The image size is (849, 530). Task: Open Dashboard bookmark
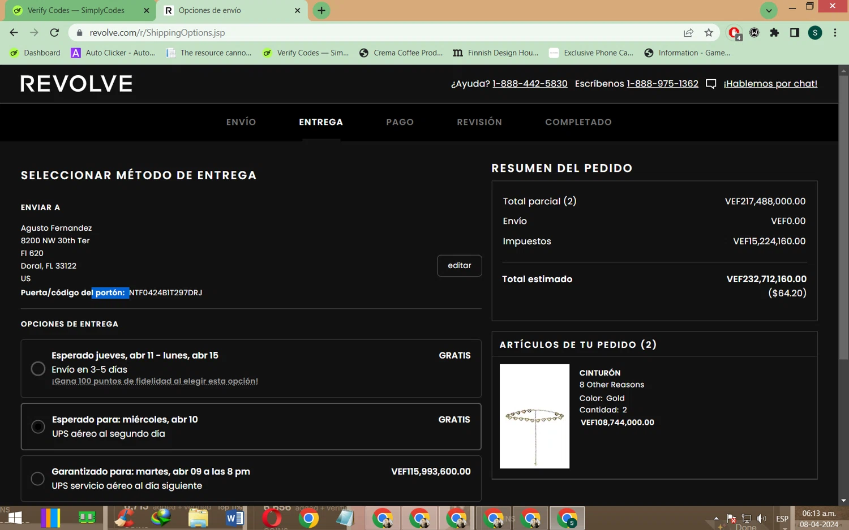click(35, 53)
